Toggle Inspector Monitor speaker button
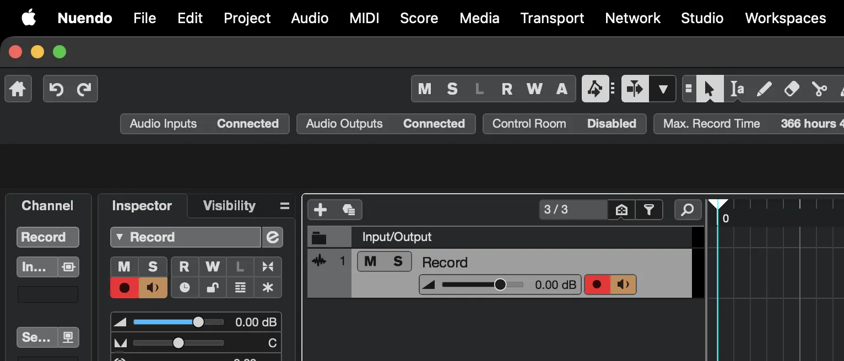The image size is (844, 361). [x=153, y=287]
